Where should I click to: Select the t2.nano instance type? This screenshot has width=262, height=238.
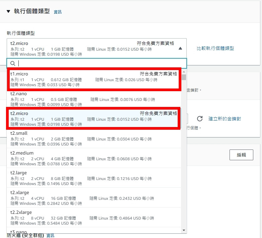click(94, 99)
